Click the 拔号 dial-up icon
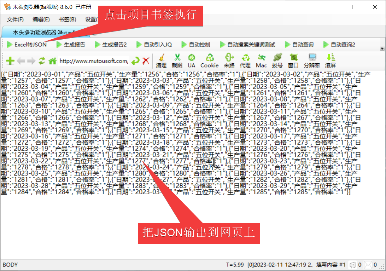This screenshot has width=386, height=271. 277,60
